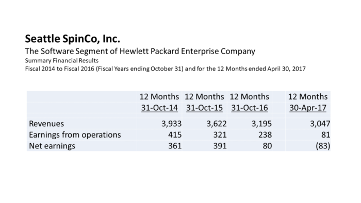This screenshot has width=361, height=203.
Task: Click the 3,047 revenue cell
Action: [320, 124]
